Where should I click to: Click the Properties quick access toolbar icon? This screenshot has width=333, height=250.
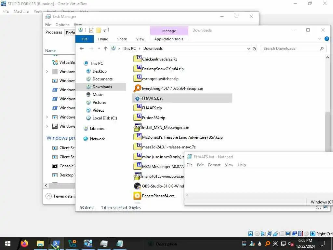pos(91,30)
